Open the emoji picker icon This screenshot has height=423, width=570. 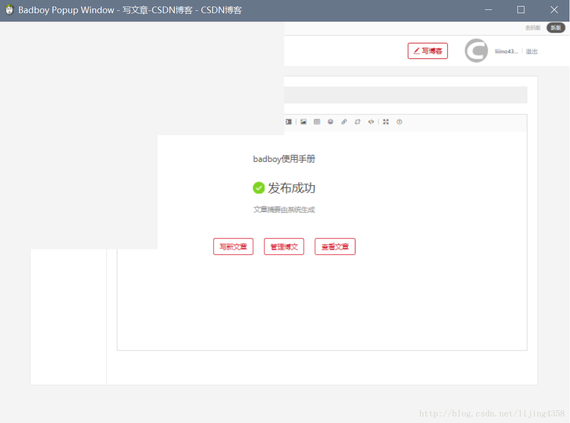[331, 122]
